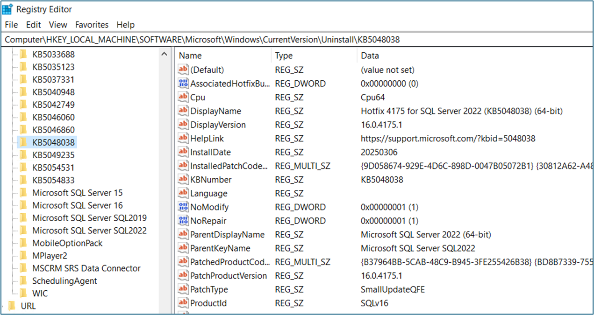Click the tree pane scroll-up arrow
This screenshot has width=594, height=315.
click(x=164, y=54)
